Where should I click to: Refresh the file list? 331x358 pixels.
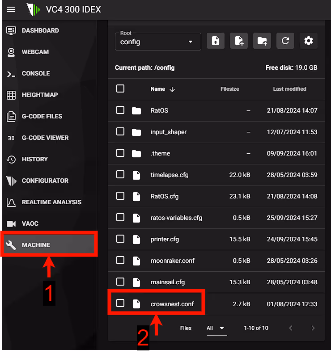[285, 41]
